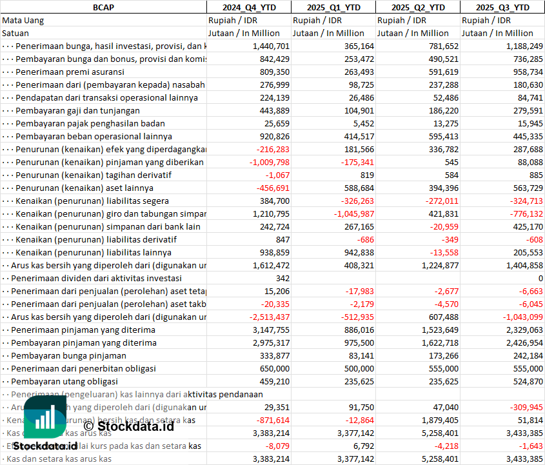Select the 2025_Q1_YTD column header

click(x=333, y=7)
